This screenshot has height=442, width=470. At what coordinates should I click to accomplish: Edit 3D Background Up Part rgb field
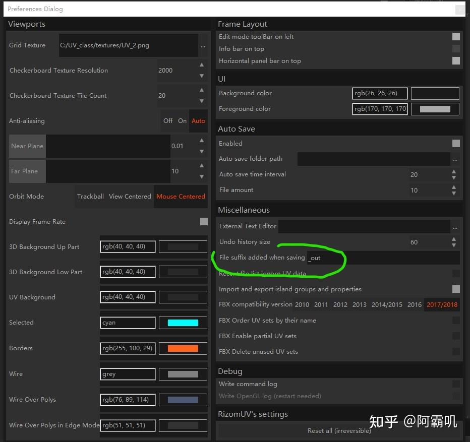(x=128, y=246)
